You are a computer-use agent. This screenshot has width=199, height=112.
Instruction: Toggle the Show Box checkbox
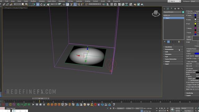pyautogui.click(x=187, y=11)
